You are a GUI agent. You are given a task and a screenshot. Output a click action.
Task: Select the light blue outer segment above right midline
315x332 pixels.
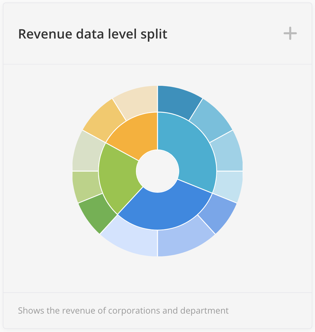[228, 154]
